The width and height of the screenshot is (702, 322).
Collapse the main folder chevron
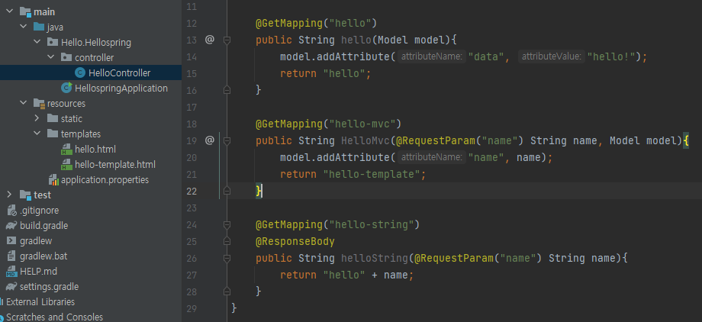click(9, 12)
